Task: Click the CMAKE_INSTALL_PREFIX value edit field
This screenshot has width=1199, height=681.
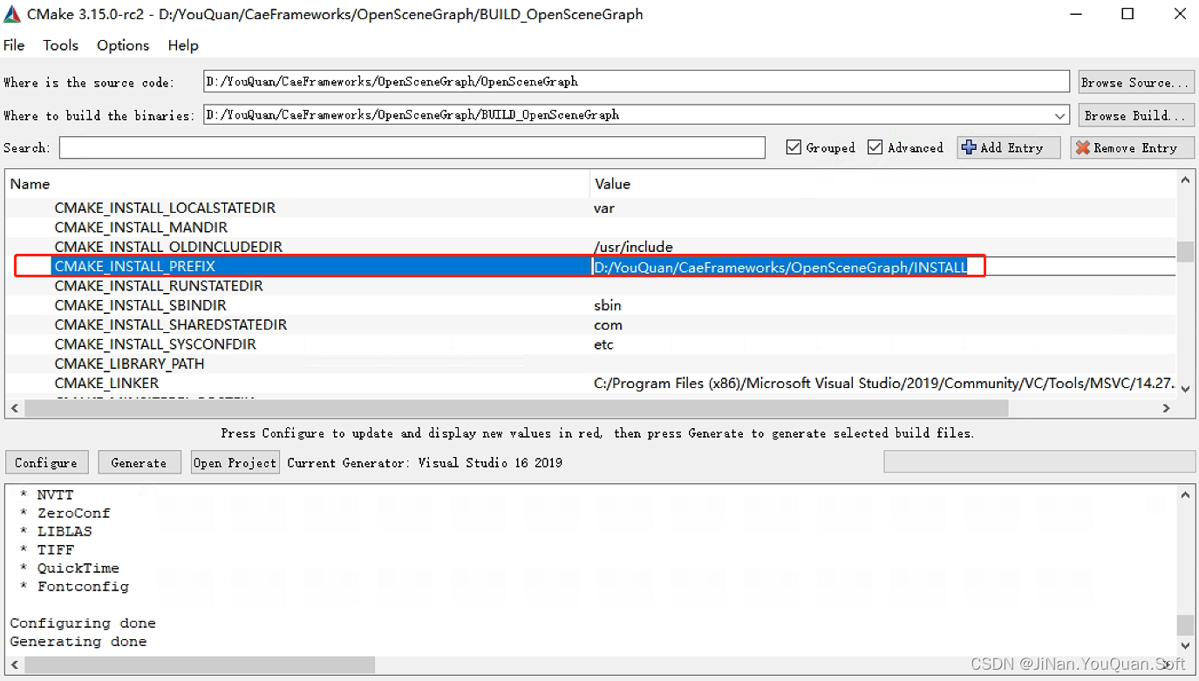Action: (x=883, y=267)
